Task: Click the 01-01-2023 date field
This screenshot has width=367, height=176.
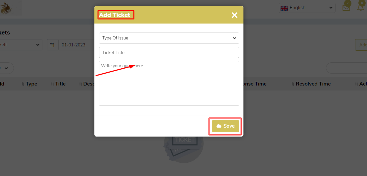Action: [x=76, y=45]
